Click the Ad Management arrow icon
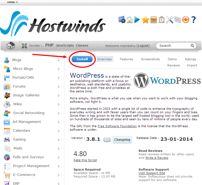 tap(7, 122)
